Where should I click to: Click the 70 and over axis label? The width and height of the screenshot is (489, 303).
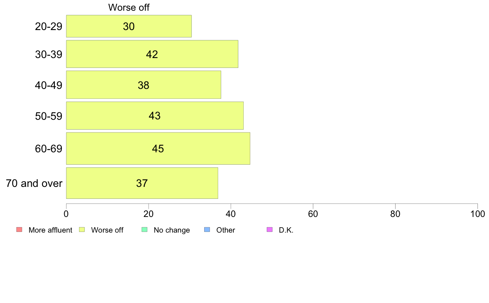click(34, 183)
